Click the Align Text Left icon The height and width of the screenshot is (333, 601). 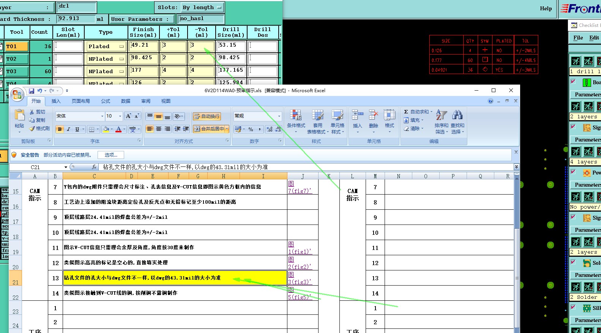(x=150, y=129)
